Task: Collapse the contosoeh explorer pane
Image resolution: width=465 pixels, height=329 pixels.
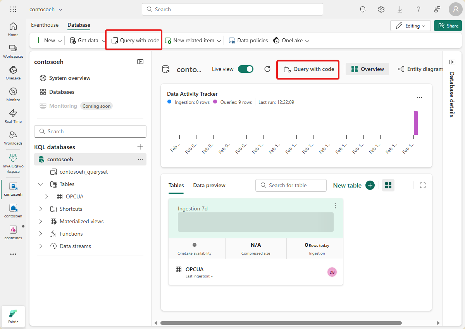Action: click(140, 62)
